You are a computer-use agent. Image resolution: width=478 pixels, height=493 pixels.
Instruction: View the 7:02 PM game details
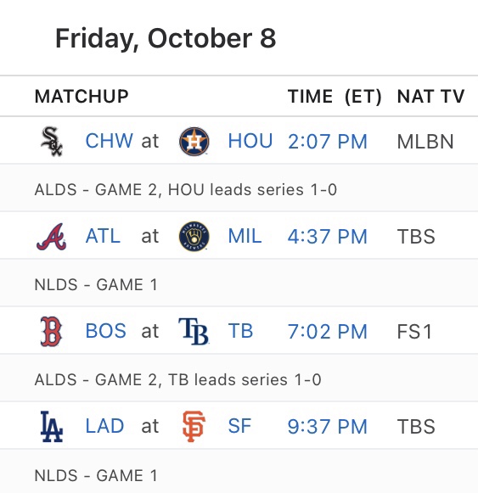[328, 332]
